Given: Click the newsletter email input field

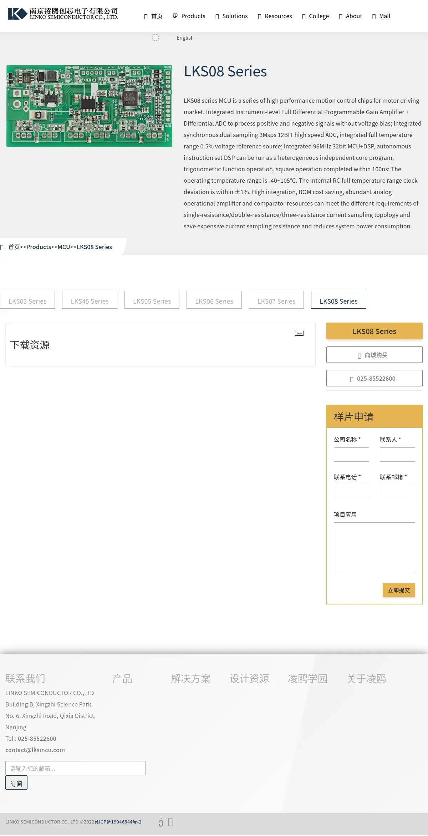Looking at the screenshot, I should pyautogui.click(x=75, y=768).
